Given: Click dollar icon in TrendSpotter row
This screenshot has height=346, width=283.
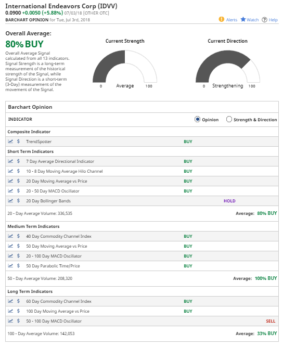Looking at the screenshot, I should coord(18,141).
